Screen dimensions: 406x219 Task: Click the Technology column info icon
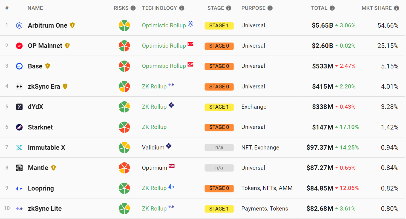(182, 8)
